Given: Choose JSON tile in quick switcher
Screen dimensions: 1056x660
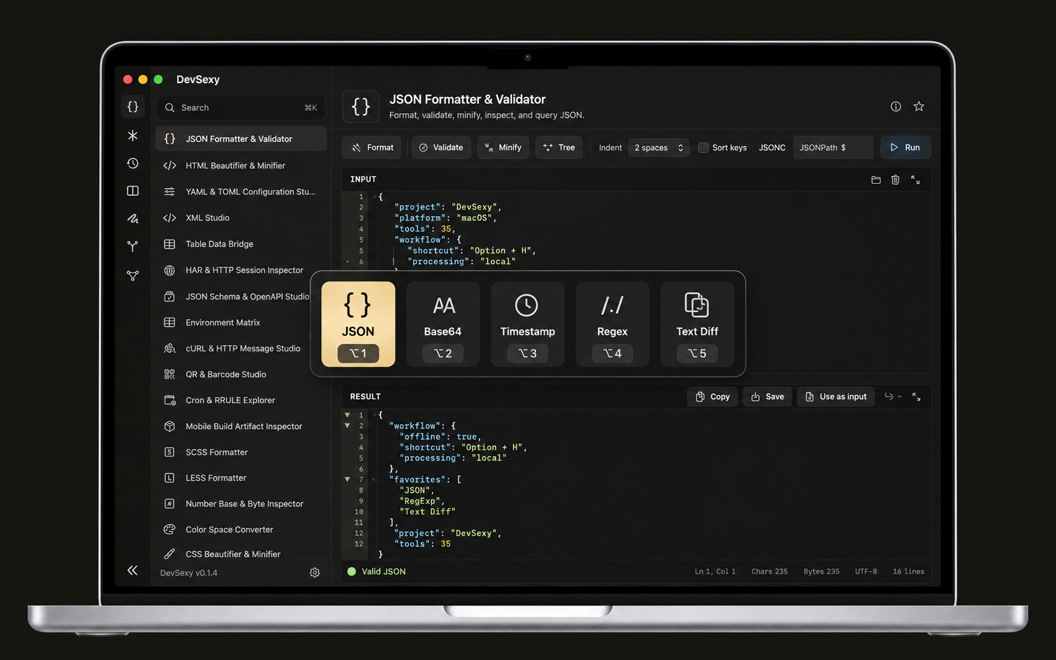Looking at the screenshot, I should pyautogui.click(x=358, y=324).
